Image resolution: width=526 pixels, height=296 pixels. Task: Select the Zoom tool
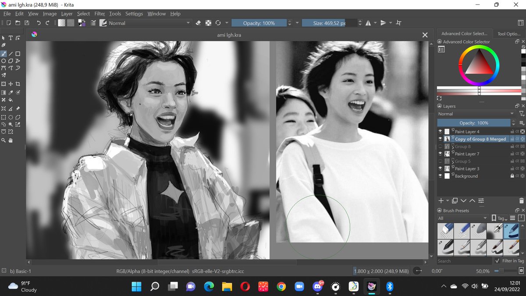tap(4, 140)
